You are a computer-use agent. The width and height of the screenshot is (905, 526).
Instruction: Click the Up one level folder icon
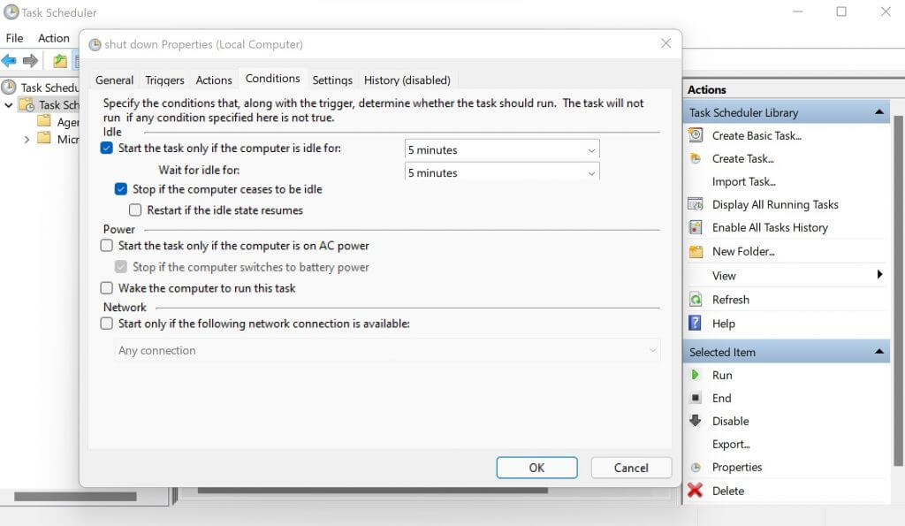coord(60,60)
